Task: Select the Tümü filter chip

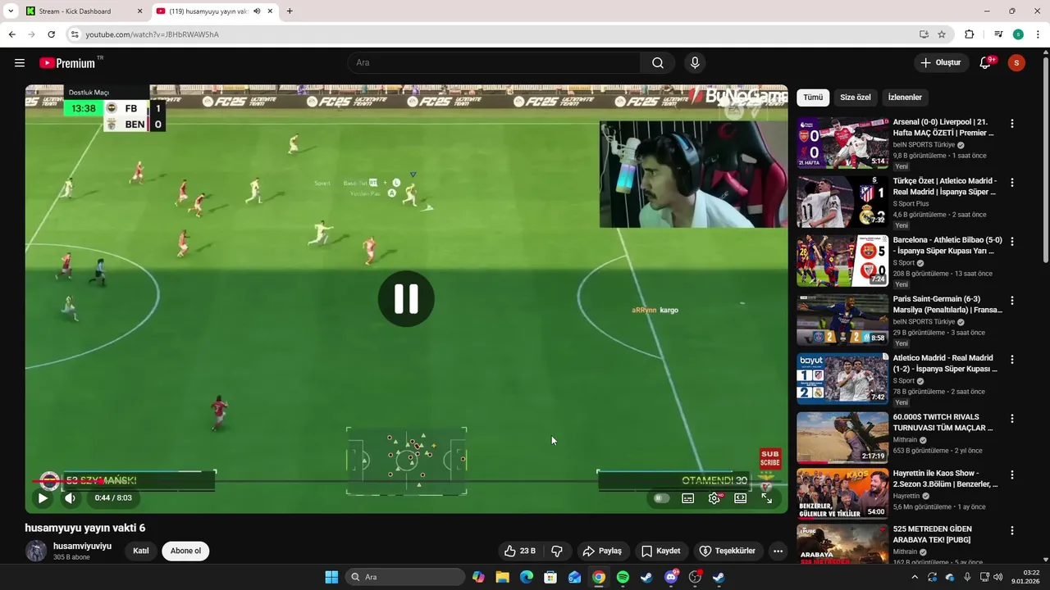Action: 813,97
